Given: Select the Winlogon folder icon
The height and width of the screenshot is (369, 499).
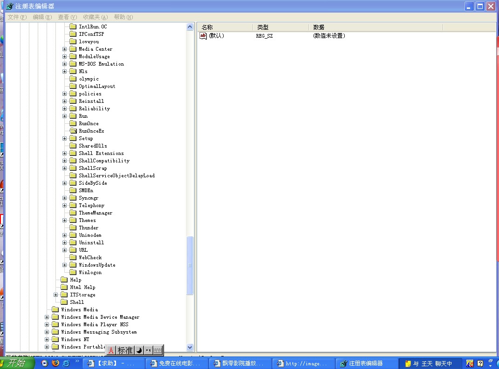Looking at the screenshot, I should [73, 272].
